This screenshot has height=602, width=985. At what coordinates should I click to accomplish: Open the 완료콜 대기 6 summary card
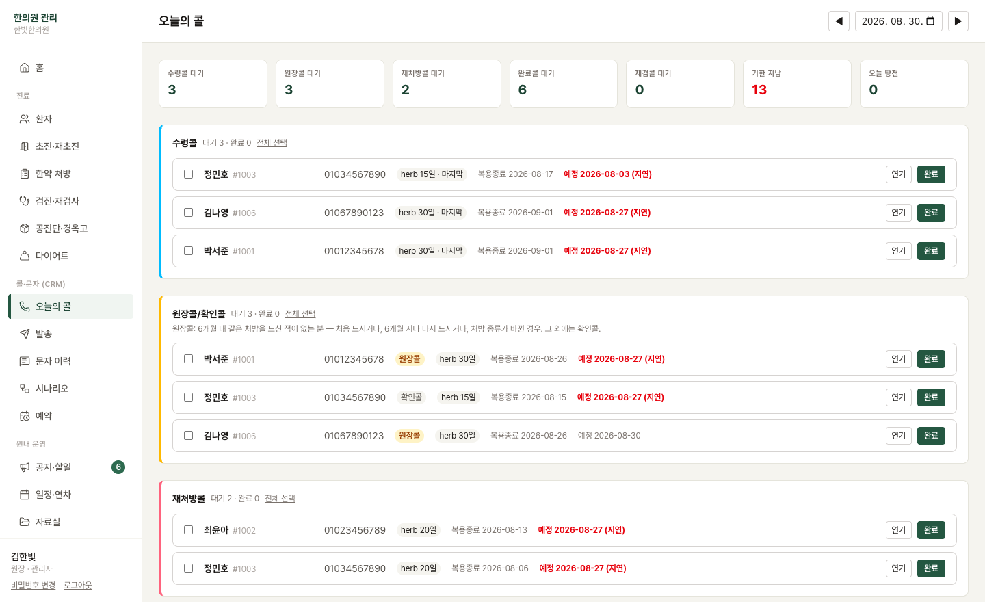click(564, 83)
